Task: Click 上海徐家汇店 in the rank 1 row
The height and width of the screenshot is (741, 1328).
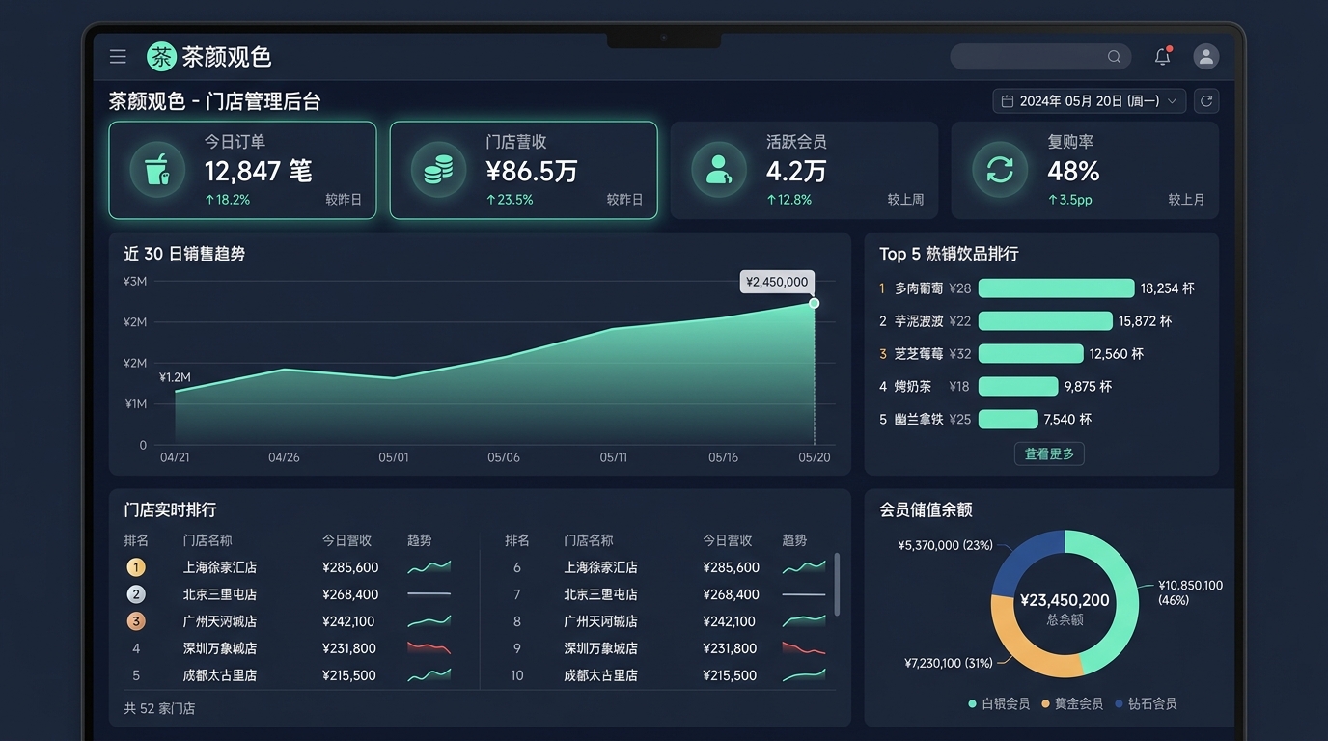Action: click(x=220, y=567)
